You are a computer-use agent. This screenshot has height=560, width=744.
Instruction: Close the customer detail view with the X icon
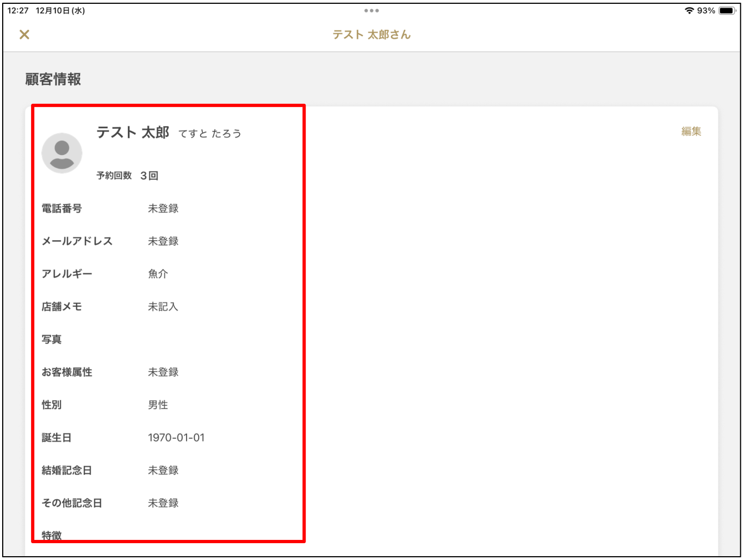(24, 35)
